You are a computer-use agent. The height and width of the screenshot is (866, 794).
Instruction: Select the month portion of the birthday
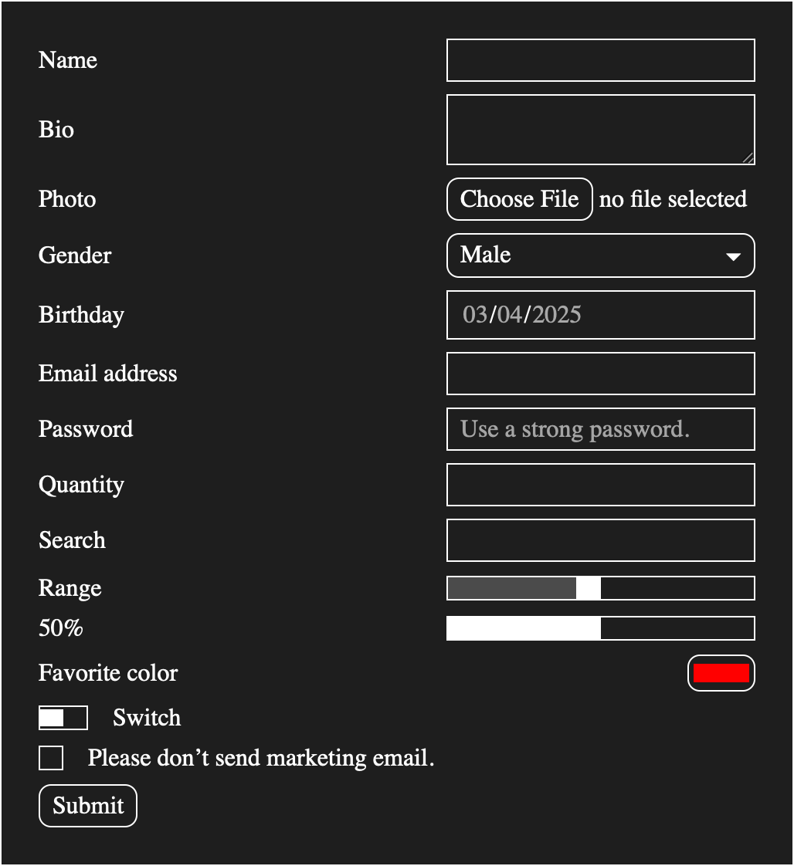(x=477, y=315)
